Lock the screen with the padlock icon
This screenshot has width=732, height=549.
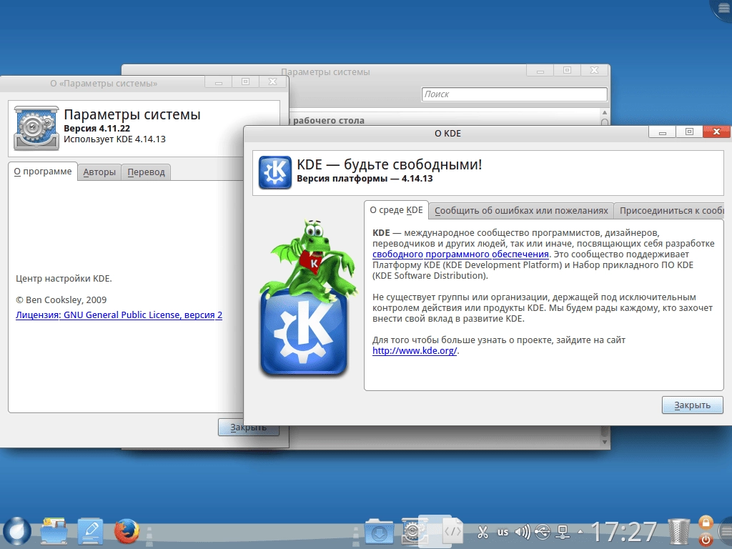point(706,522)
